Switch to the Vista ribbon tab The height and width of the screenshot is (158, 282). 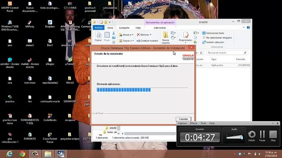coord(138,28)
